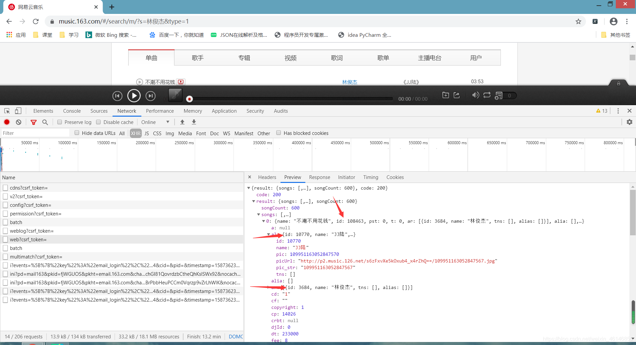Share the current song icon

457,95
